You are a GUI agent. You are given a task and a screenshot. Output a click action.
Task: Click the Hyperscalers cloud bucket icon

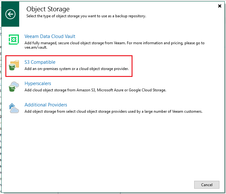(14, 87)
